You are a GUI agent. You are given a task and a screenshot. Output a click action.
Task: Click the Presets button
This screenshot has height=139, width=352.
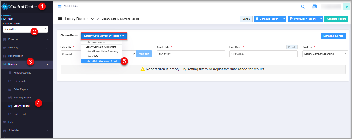292,47
